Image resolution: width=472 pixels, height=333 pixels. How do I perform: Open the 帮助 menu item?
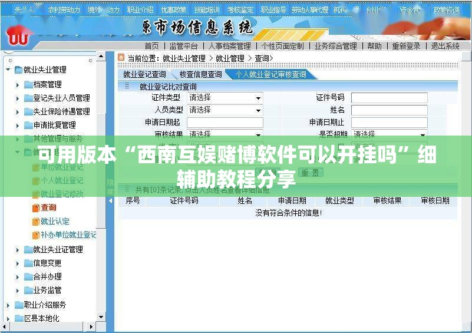pyautogui.click(x=374, y=46)
